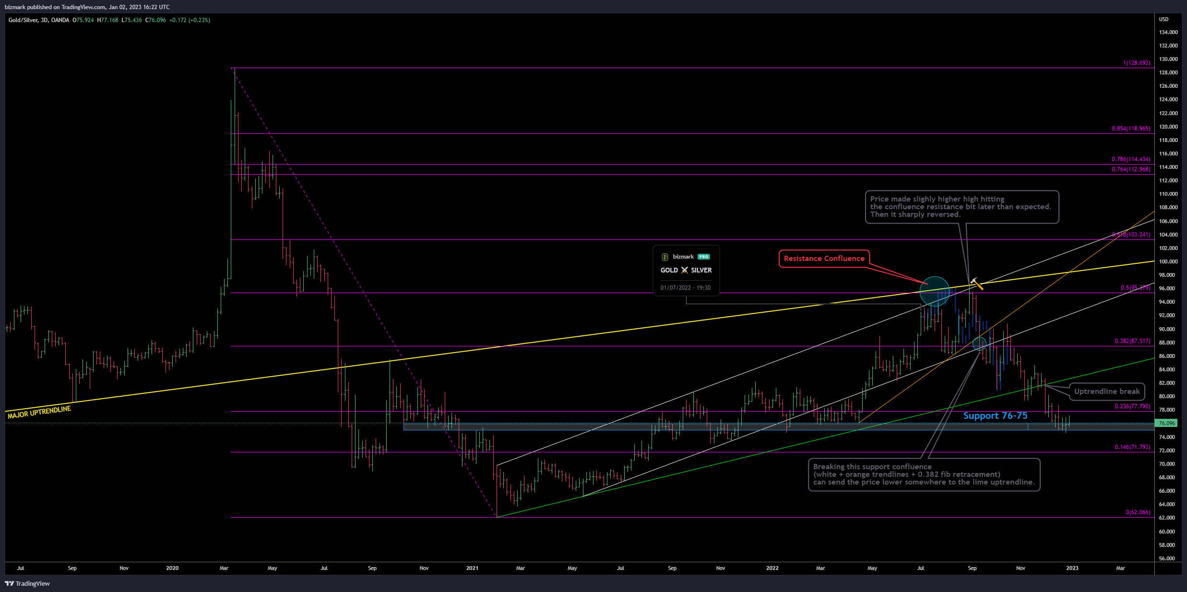Click the USD currency label on price axis

[x=1164, y=19]
